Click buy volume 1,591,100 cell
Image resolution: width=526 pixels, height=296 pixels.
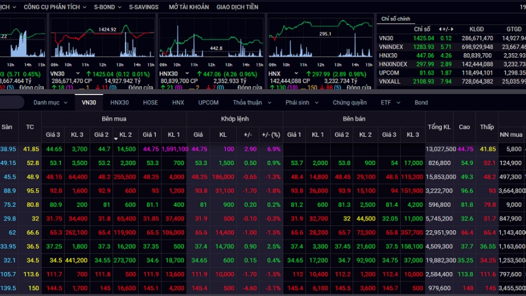[175, 149]
